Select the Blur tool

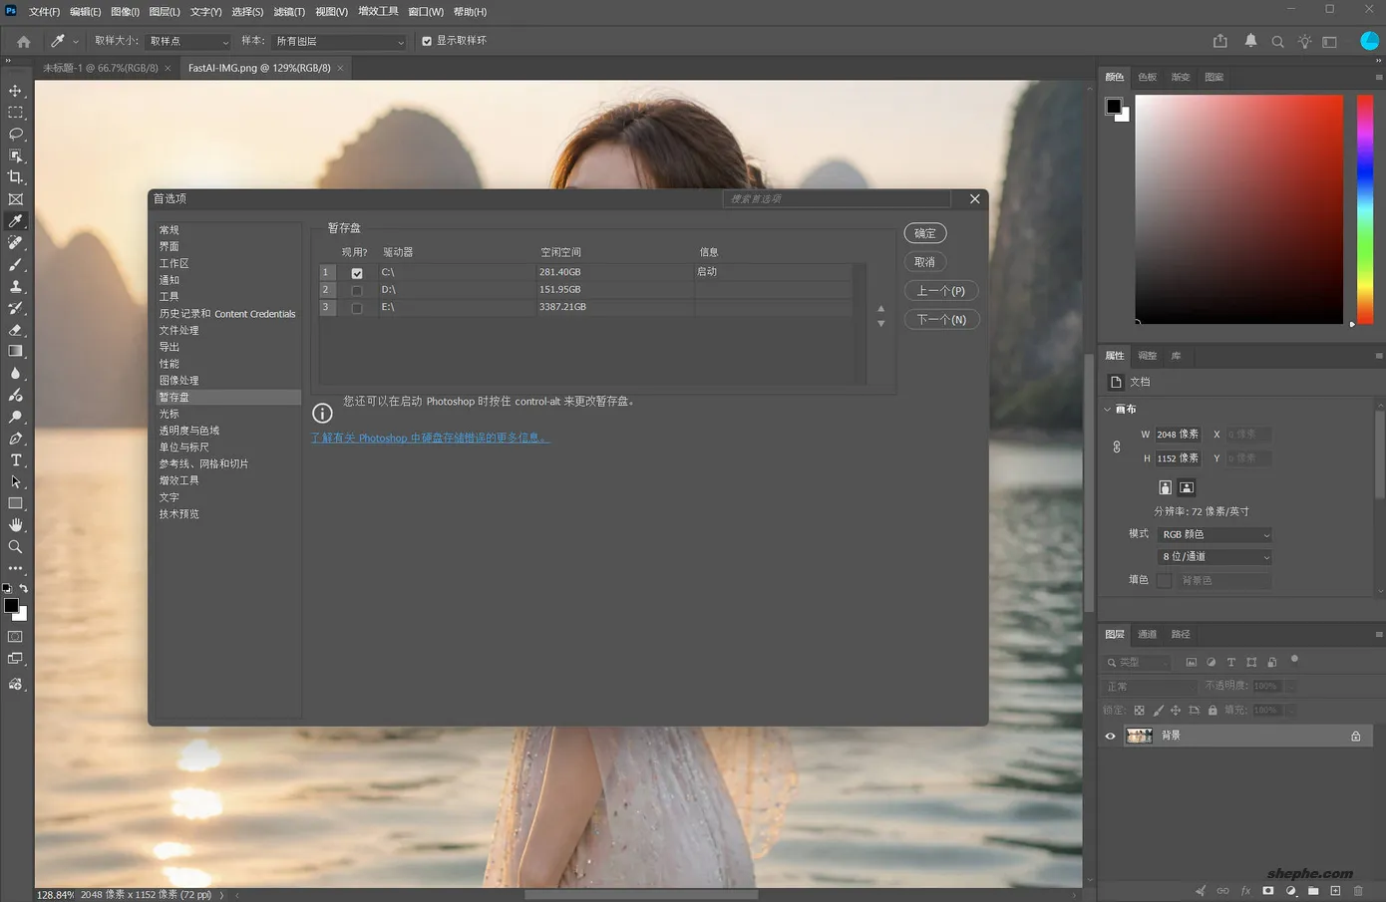pos(15,374)
